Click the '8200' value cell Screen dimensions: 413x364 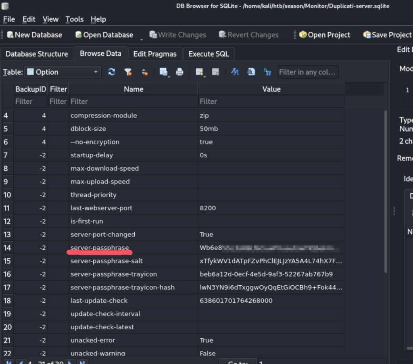coord(271,208)
